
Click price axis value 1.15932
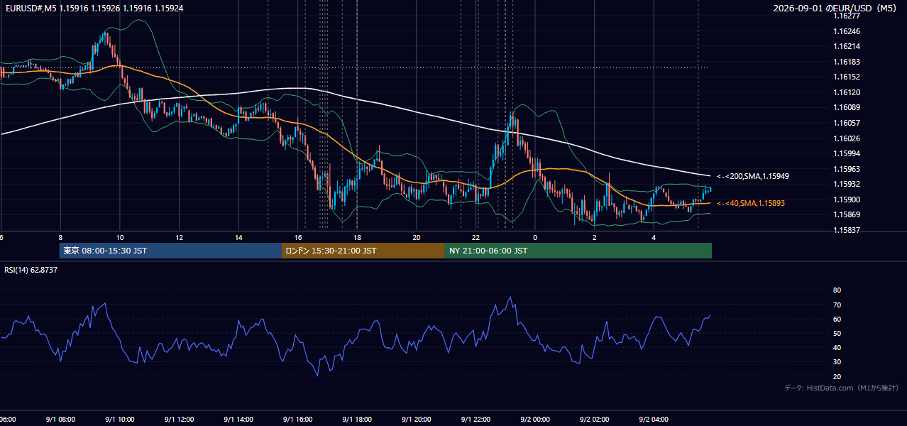pos(847,184)
